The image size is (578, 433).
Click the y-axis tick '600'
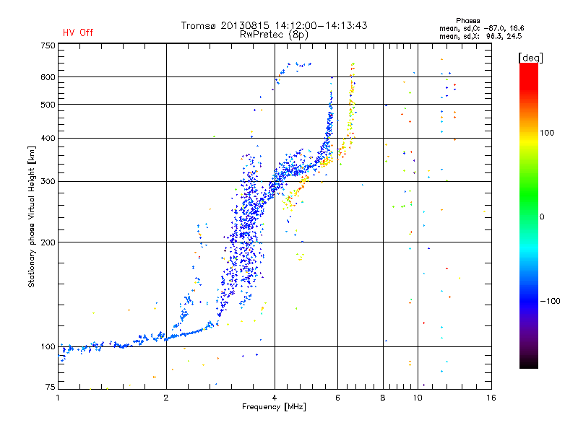48,77
